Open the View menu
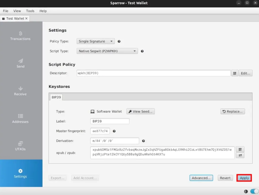259x195 pixels. pos(17,11)
